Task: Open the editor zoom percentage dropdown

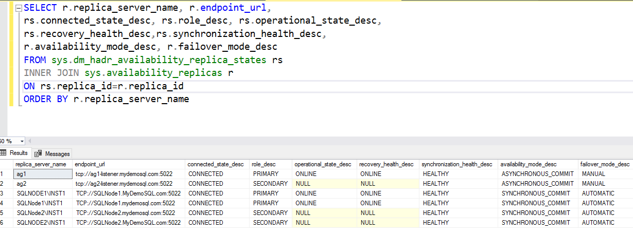Action: pos(22,141)
